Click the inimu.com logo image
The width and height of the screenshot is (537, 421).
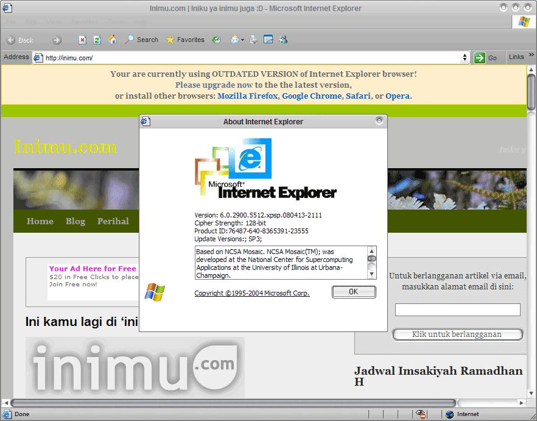pos(135,367)
